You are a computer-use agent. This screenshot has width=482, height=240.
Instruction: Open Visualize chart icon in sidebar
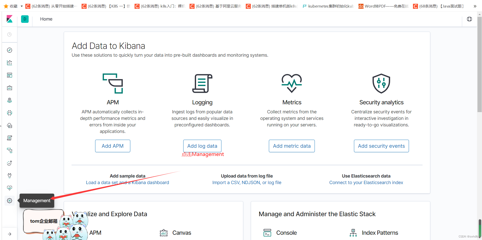click(x=10, y=63)
